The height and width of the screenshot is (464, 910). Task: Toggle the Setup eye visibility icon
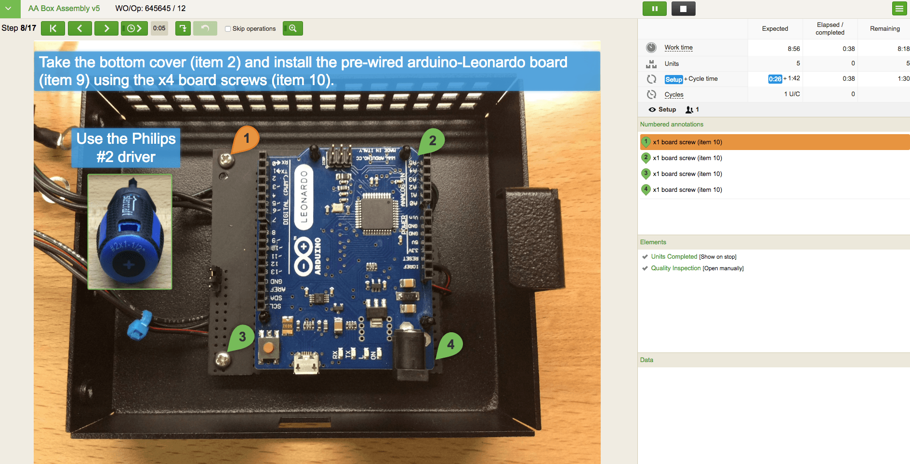(652, 110)
